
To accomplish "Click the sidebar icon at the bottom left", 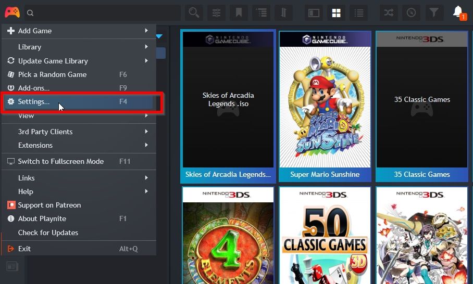I will tap(13, 266).
